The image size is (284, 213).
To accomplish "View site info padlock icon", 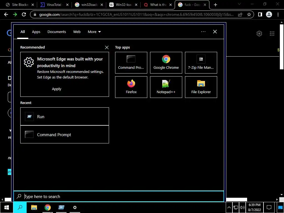I will coord(35,14).
